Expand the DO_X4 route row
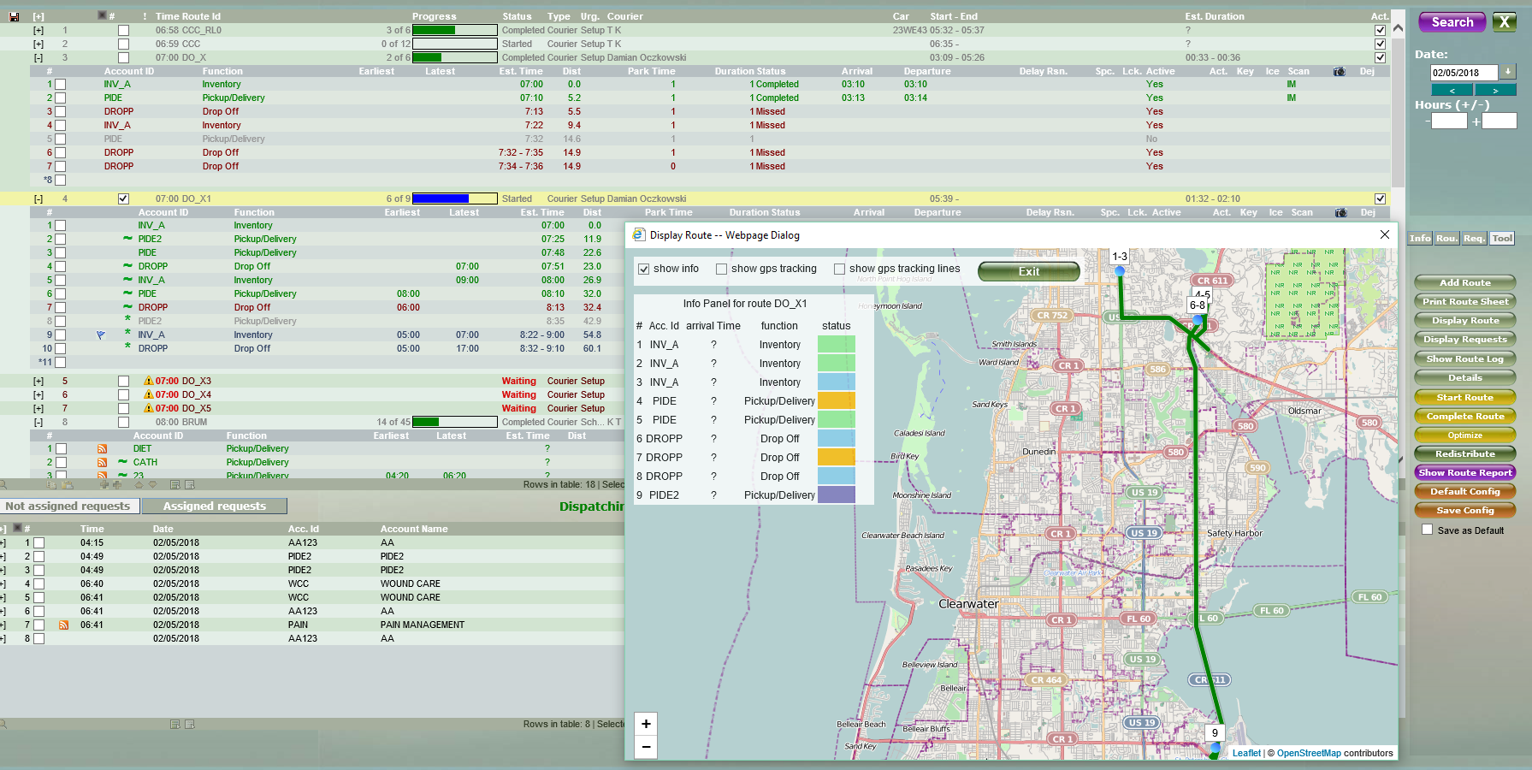The image size is (1532, 770). [38, 395]
